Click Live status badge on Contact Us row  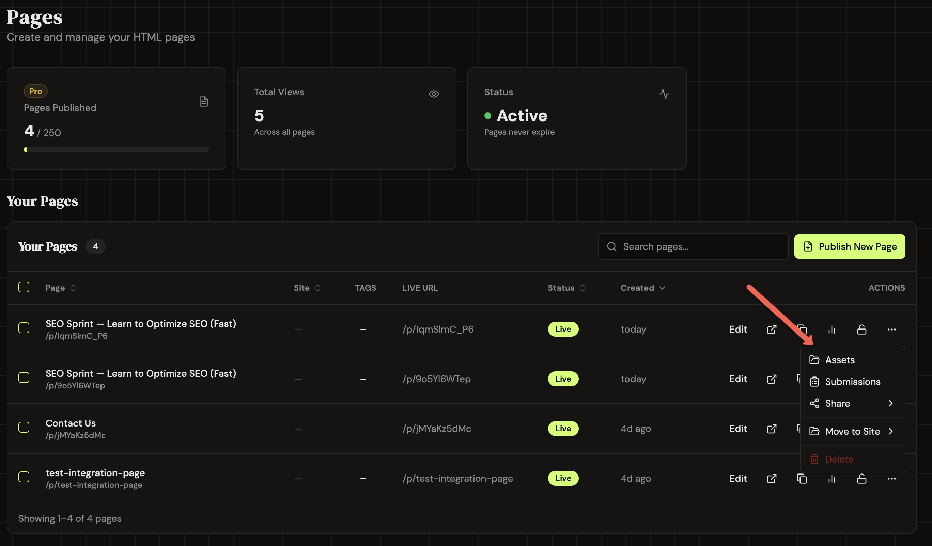563,429
